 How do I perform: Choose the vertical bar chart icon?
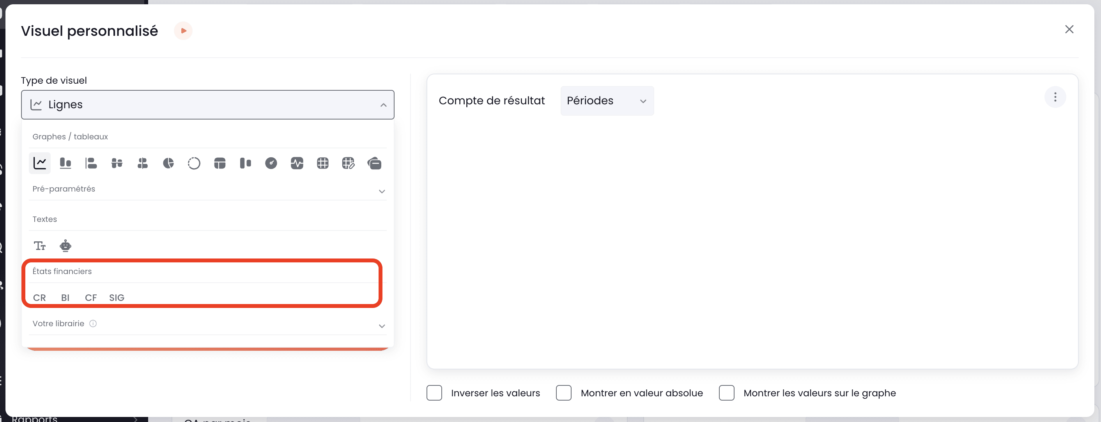pyautogui.click(x=65, y=163)
